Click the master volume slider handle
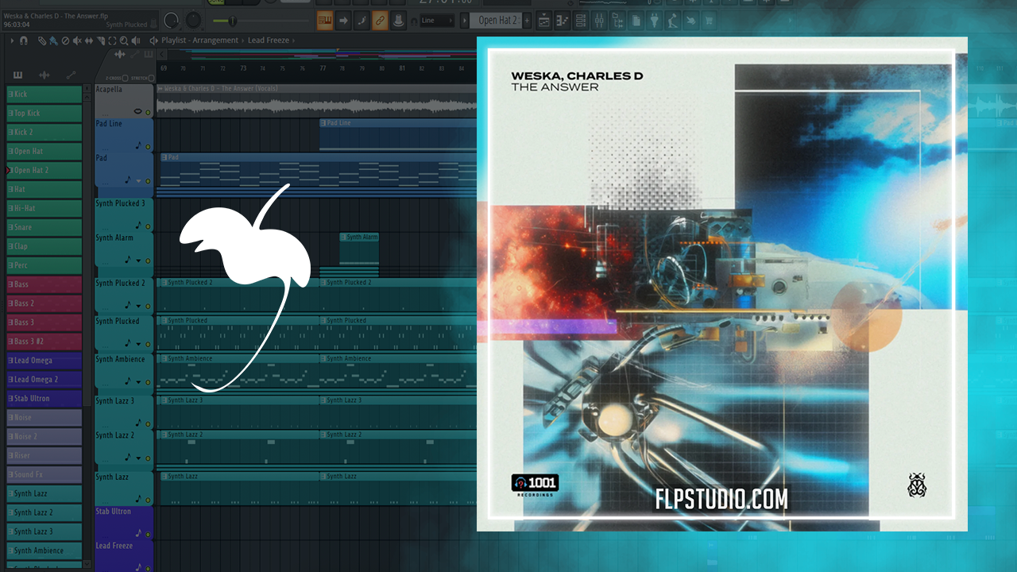The height and width of the screenshot is (572, 1017). [x=232, y=21]
